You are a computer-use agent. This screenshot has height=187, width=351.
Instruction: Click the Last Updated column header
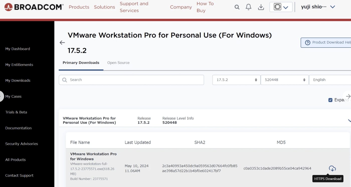[x=138, y=142]
